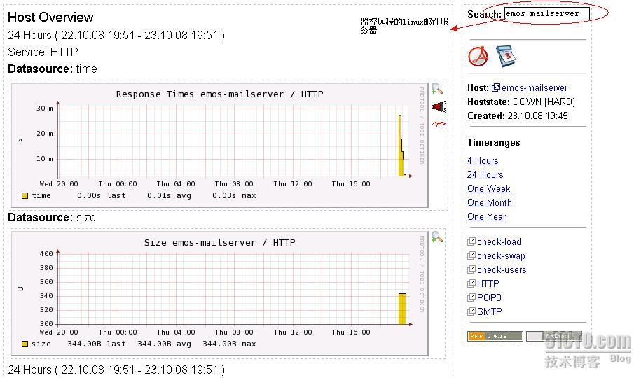Show the One Year timerange
The height and width of the screenshot is (378, 641).
point(486,216)
